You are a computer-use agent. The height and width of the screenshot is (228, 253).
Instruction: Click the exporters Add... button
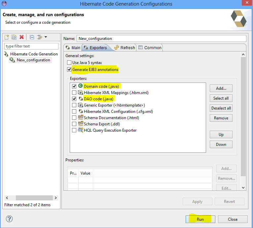(221, 88)
